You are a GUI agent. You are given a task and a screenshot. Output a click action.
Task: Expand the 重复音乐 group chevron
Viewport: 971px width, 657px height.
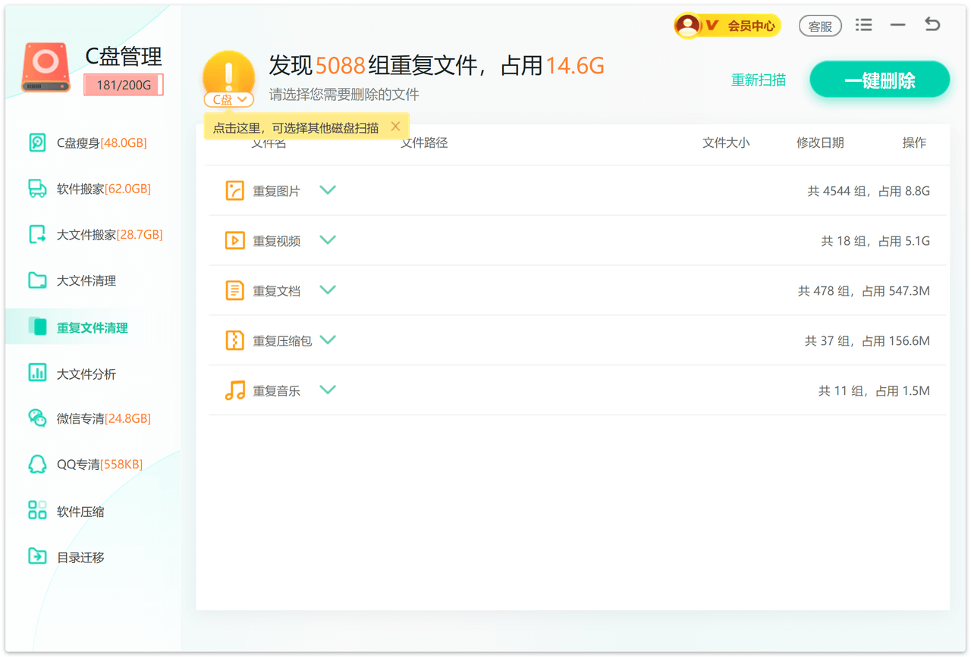click(328, 390)
